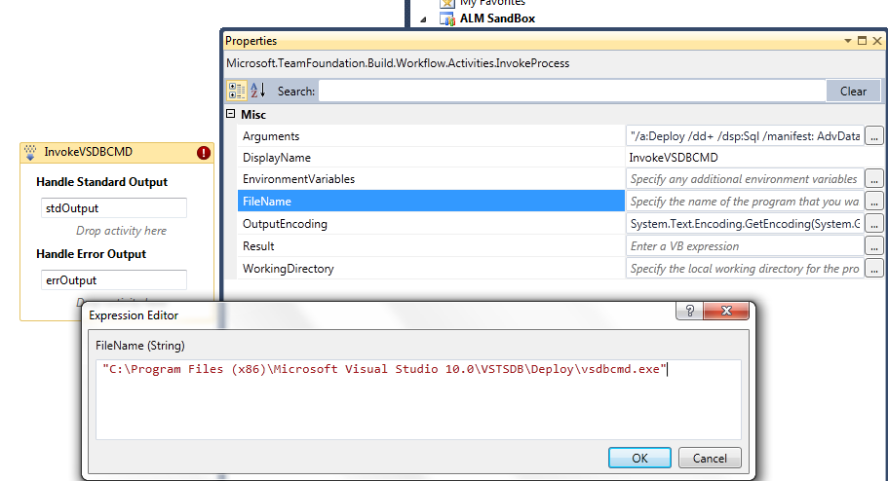The width and height of the screenshot is (888, 481).
Task: Collapse the Misc category
Action: click(x=230, y=114)
